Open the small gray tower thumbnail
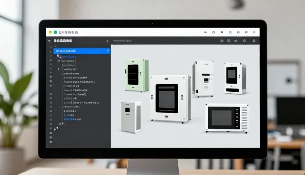 [x=131, y=117]
